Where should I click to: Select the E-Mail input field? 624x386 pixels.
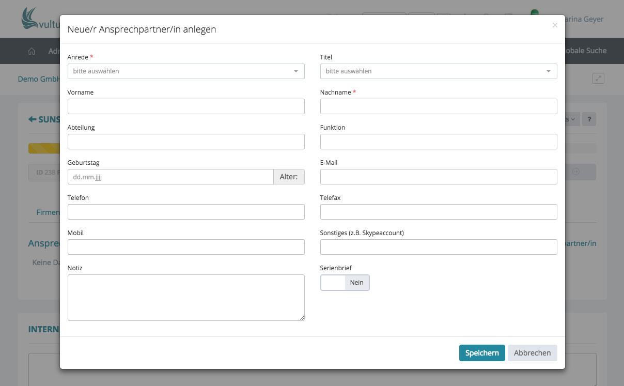(x=439, y=177)
